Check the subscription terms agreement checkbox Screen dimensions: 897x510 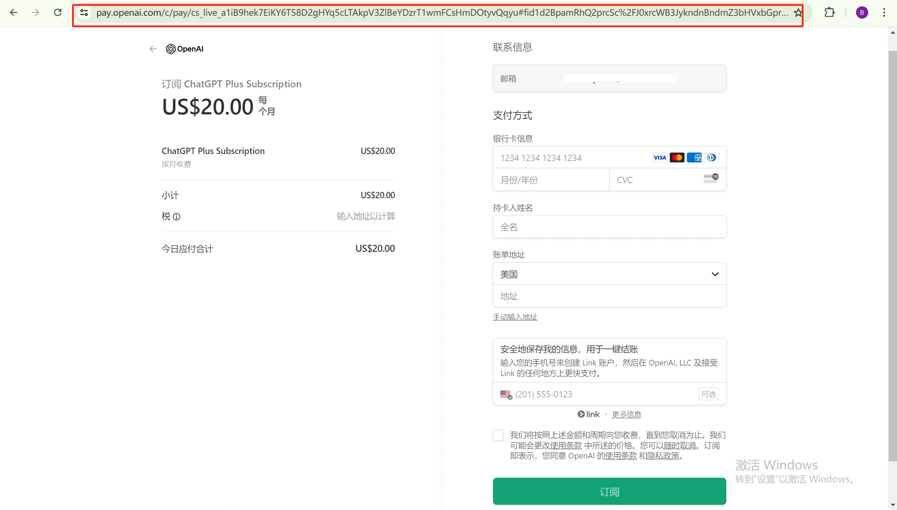coord(498,435)
